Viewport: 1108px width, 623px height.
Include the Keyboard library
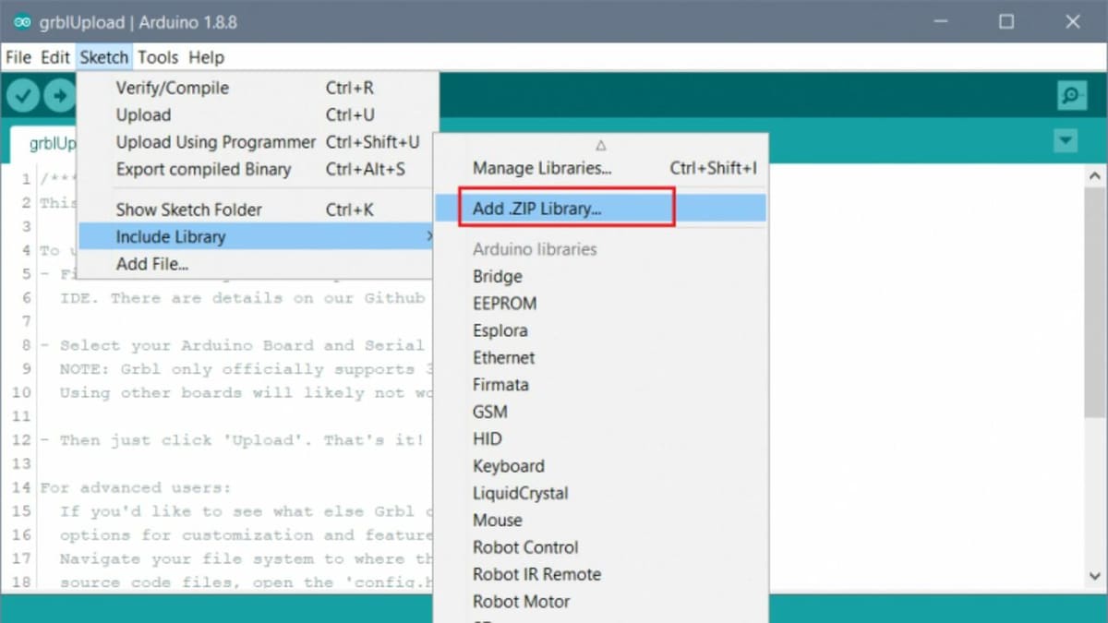(x=601, y=466)
